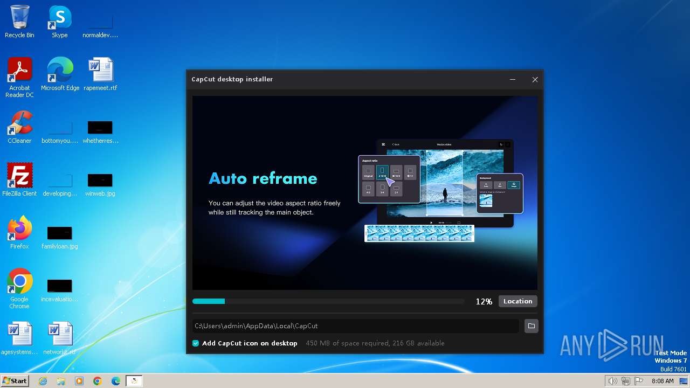This screenshot has height=388, width=690.
Task: Uncheck Add CapCut icon on desktop
Action: point(196,343)
